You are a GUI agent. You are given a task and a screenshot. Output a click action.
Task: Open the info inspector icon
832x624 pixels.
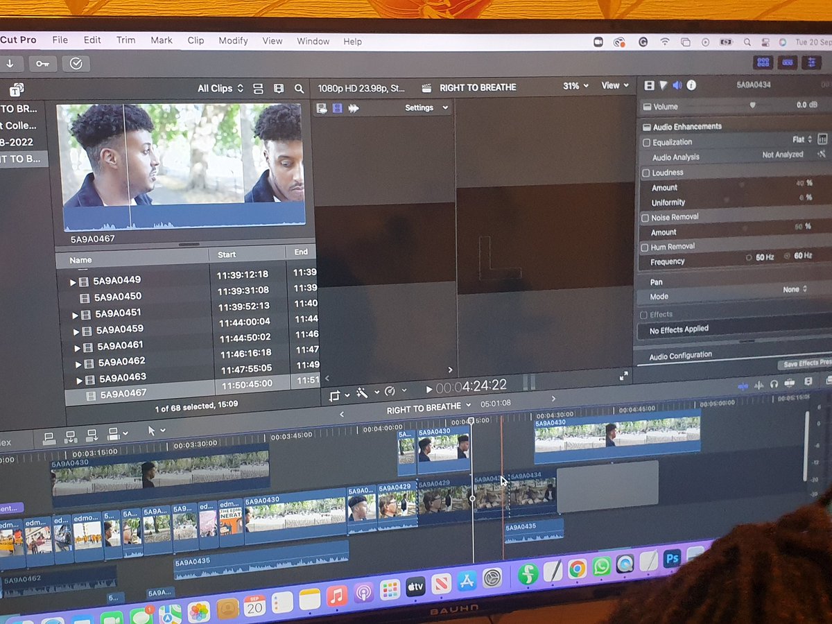coord(691,85)
